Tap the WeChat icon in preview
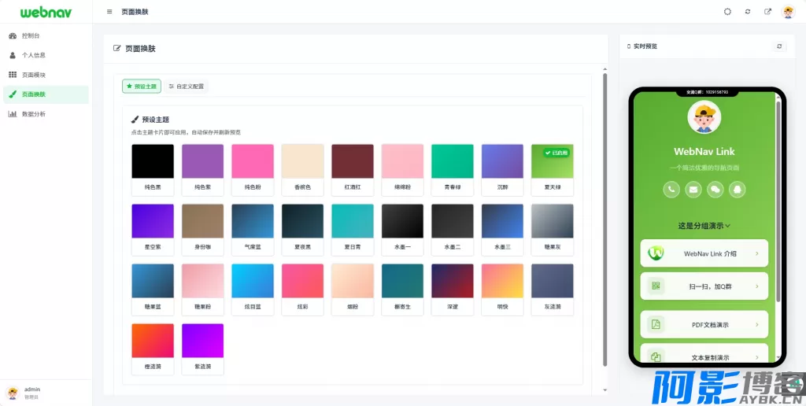 pos(715,189)
